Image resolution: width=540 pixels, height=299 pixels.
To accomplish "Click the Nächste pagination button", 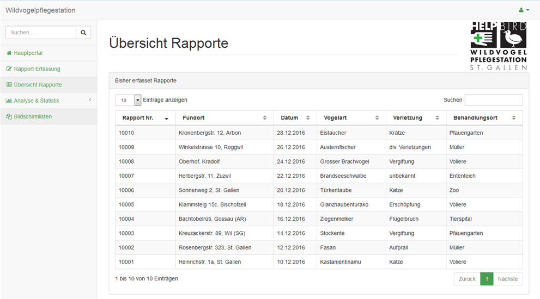I will click(508, 279).
